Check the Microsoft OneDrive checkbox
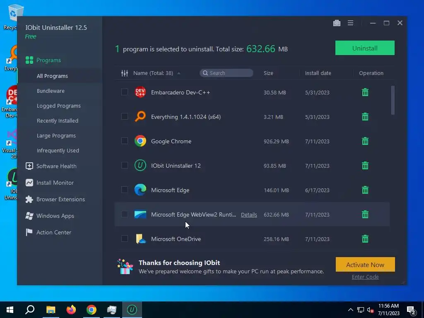Viewport: 424px width, 318px height. [124, 238]
